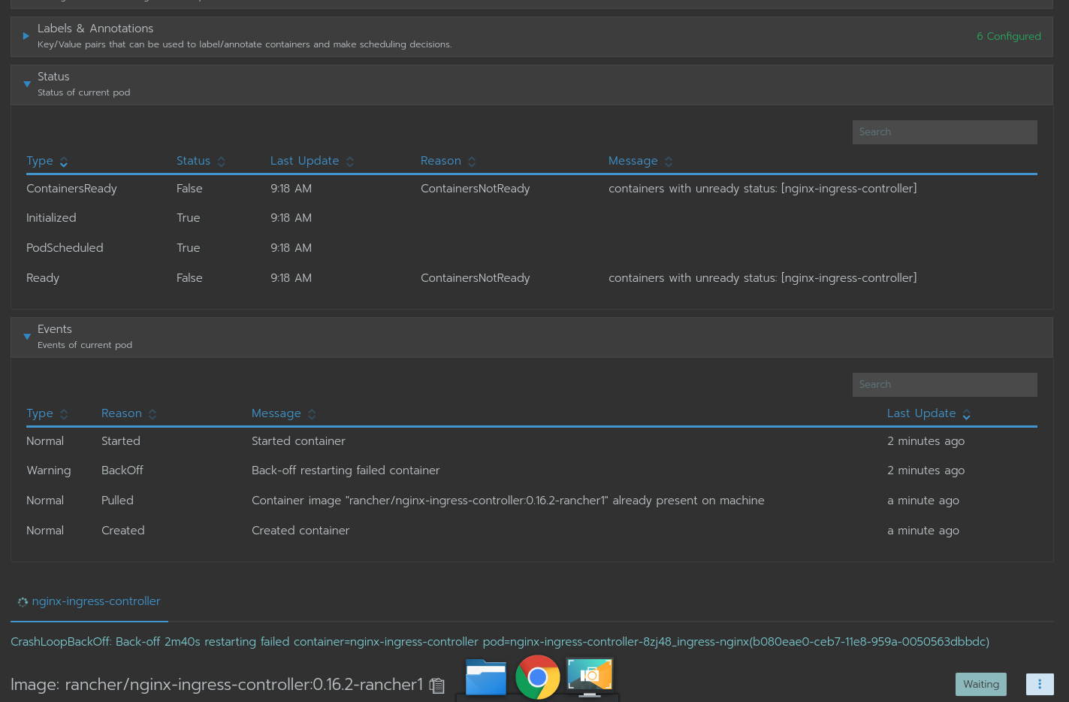Collapse the Events section
Viewport: 1069px width, 702px height.
click(x=27, y=336)
